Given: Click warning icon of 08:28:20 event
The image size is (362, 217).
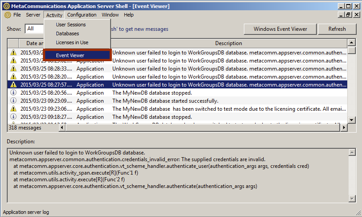Looking at the screenshot, I should coord(13,76).
